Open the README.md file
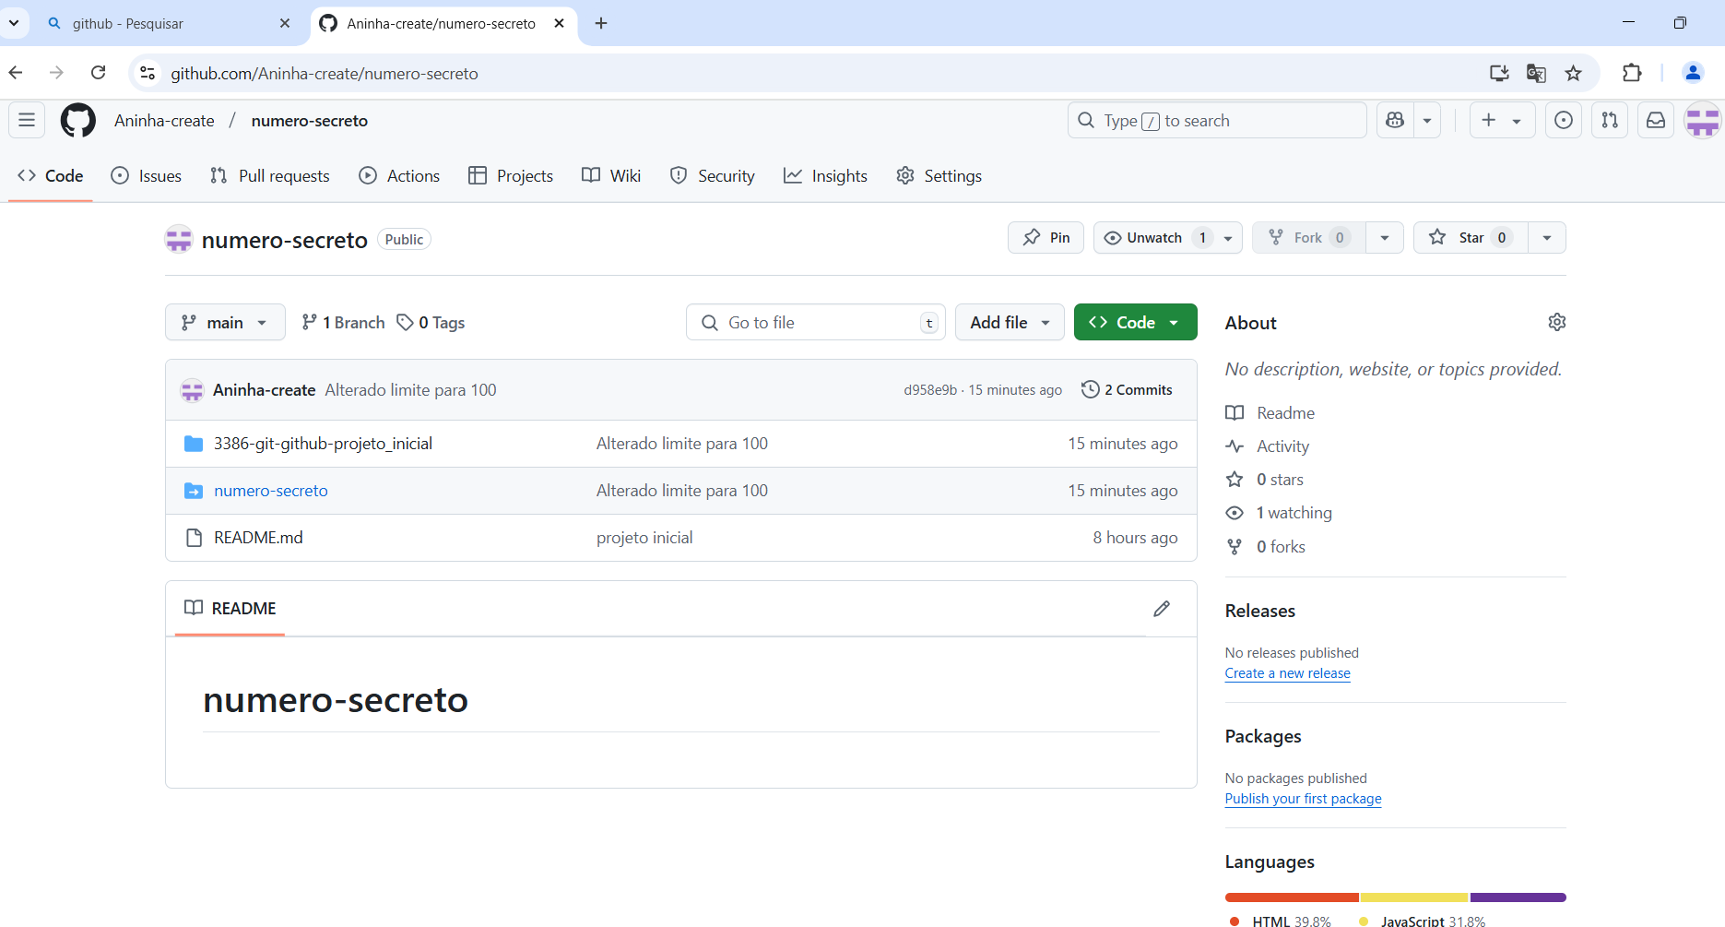Viewport: 1725px width, 927px height. (x=258, y=538)
